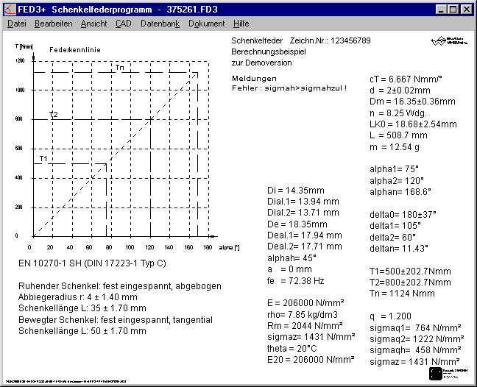477x387 pixels.
Task: Click the 'sigmaq1= 764 N/mm²' value
Action: tap(415, 328)
